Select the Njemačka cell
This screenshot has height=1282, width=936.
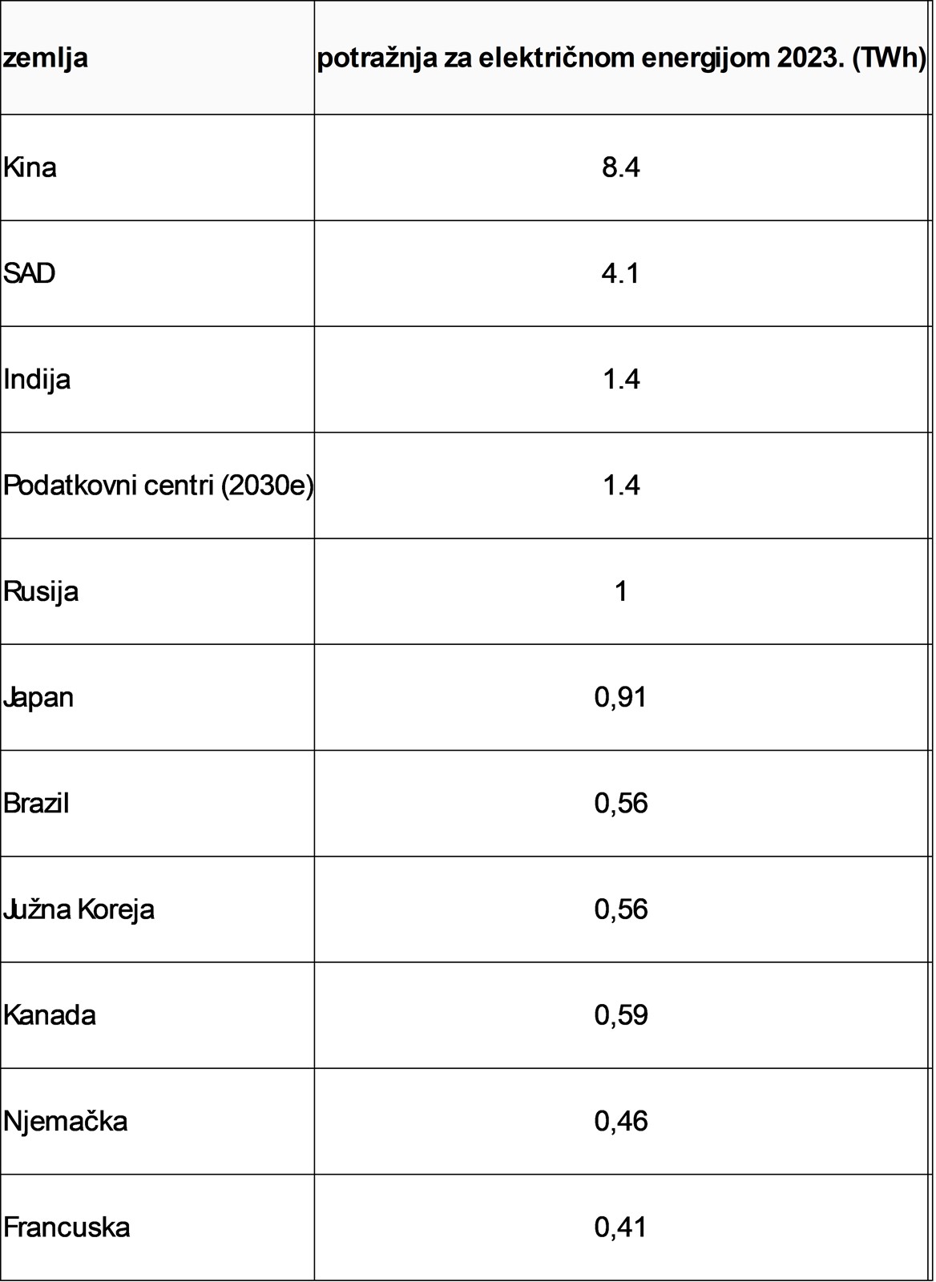157,1121
